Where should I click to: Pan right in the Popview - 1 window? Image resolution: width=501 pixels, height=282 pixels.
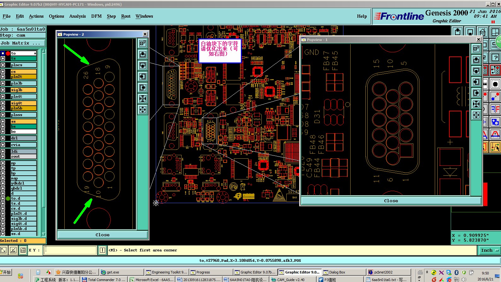click(x=476, y=93)
